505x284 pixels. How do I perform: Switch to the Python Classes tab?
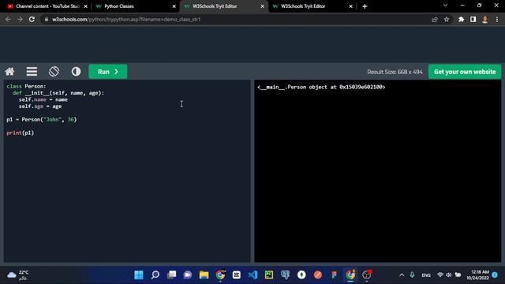[x=135, y=6]
